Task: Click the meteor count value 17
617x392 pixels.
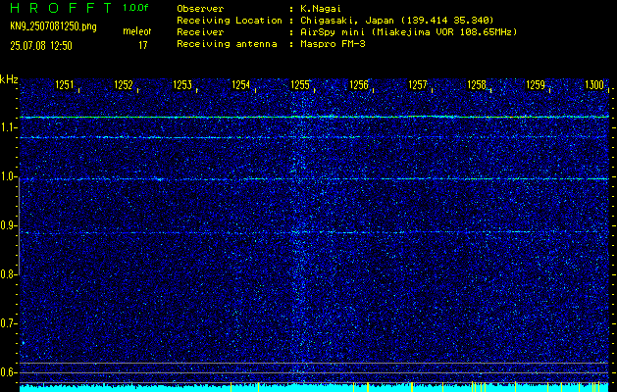Action: 143,46
